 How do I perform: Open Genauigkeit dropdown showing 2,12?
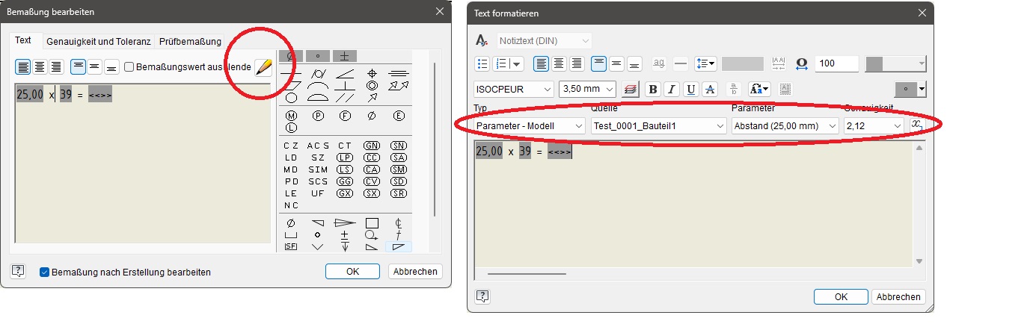(874, 126)
